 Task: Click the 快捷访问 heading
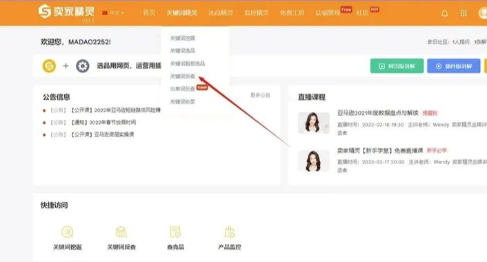54,205
